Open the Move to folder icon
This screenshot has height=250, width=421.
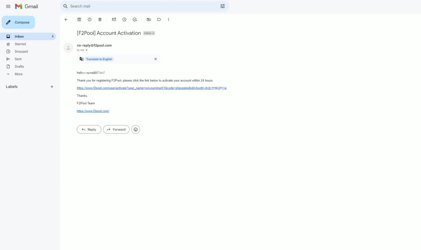149,20
